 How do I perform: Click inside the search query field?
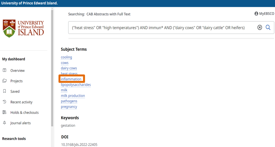[161, 28]
